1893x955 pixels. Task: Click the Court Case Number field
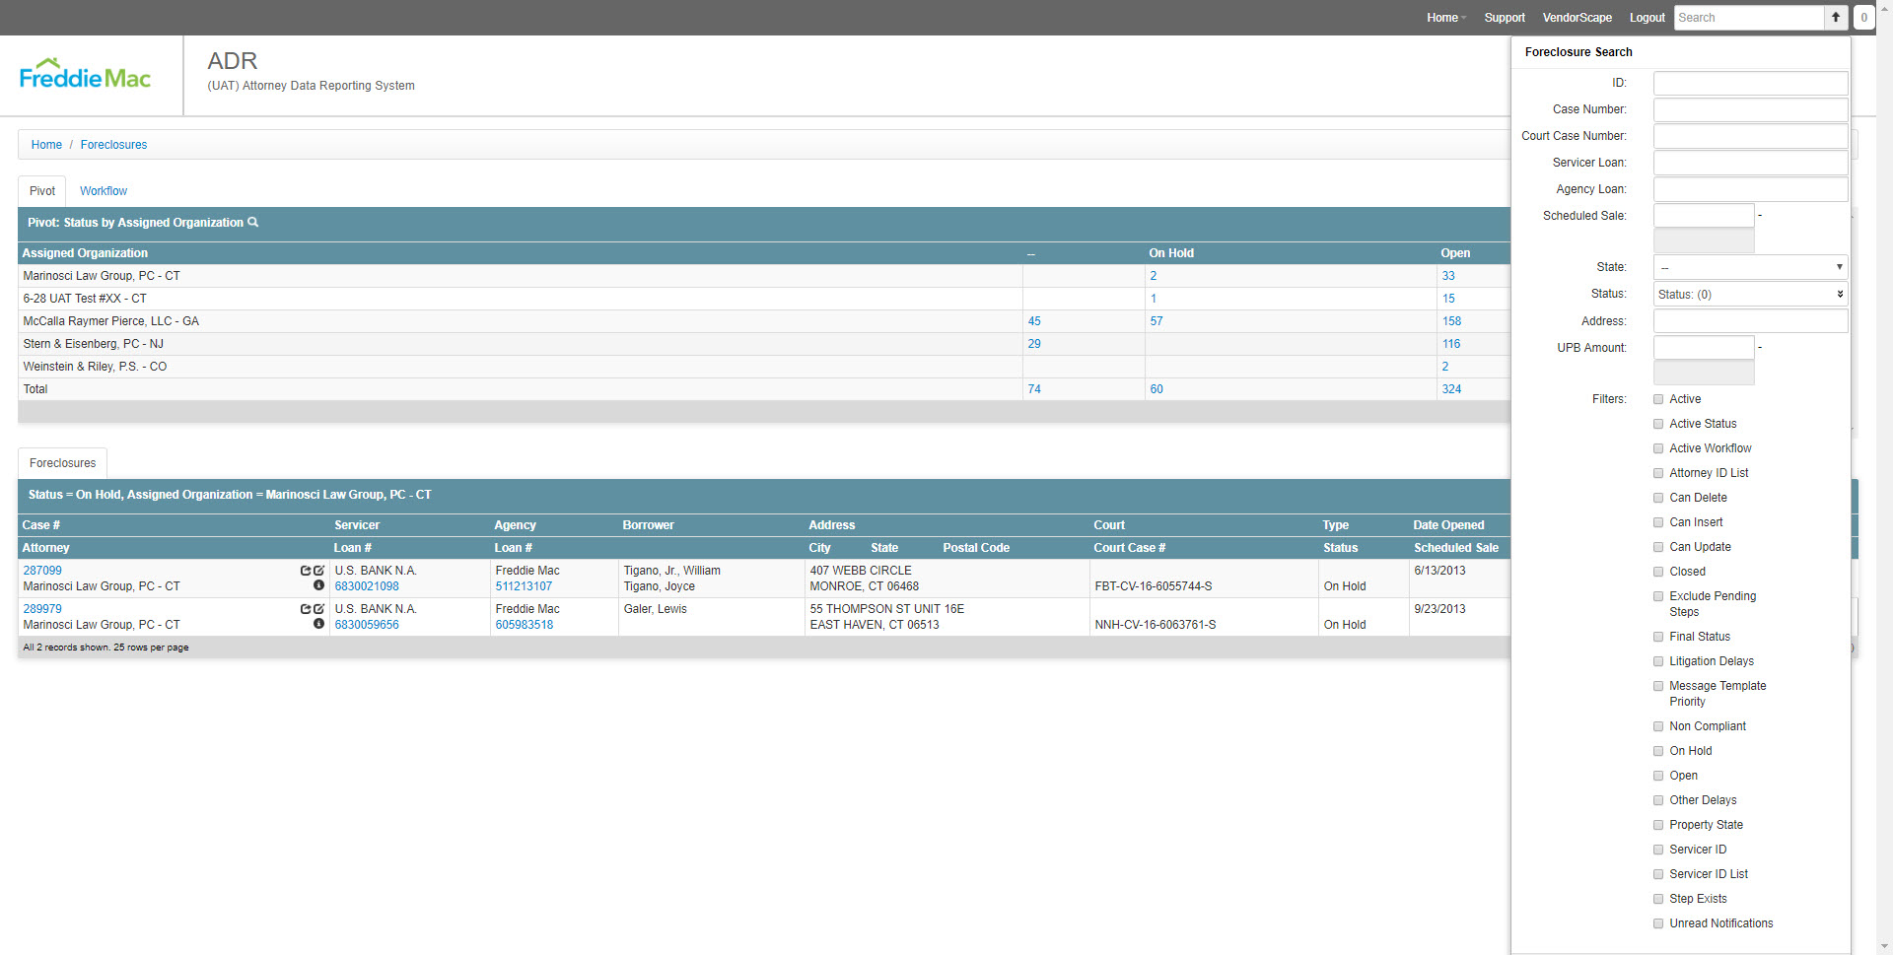(1750, 136)
